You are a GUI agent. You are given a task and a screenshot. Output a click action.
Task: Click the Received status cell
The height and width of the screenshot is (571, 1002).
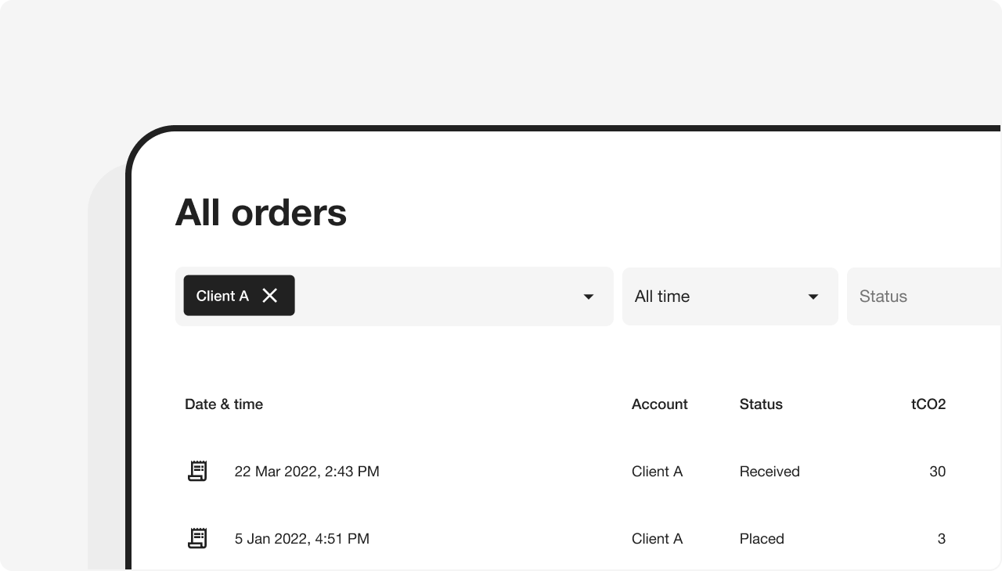[770, 472]
